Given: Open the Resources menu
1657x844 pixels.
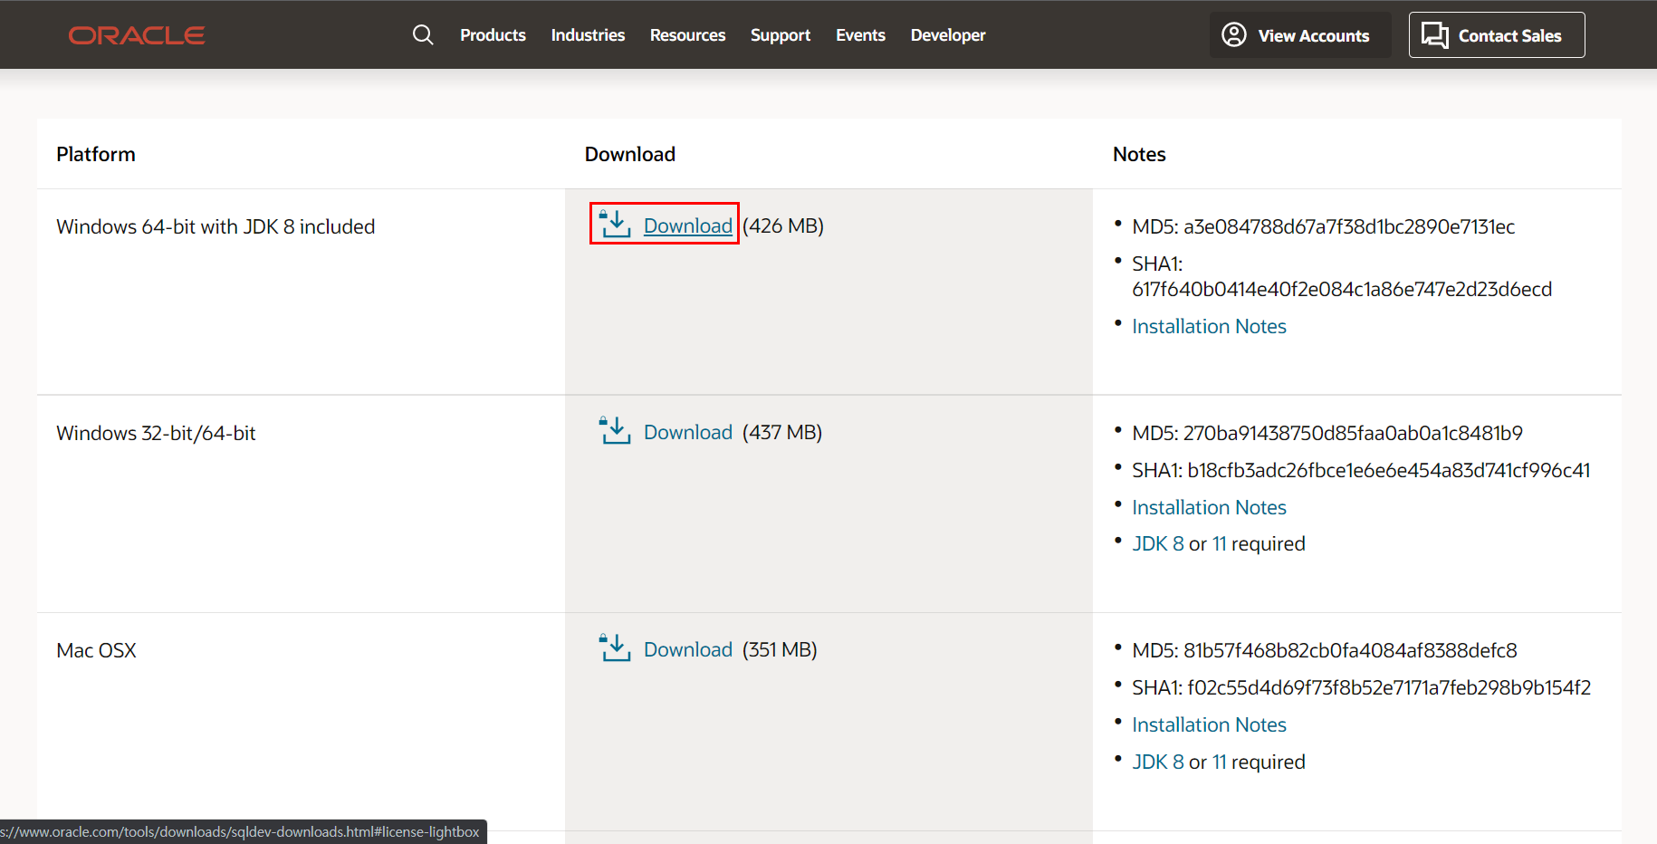Looking at the screenshot, I should click(687, 35).
